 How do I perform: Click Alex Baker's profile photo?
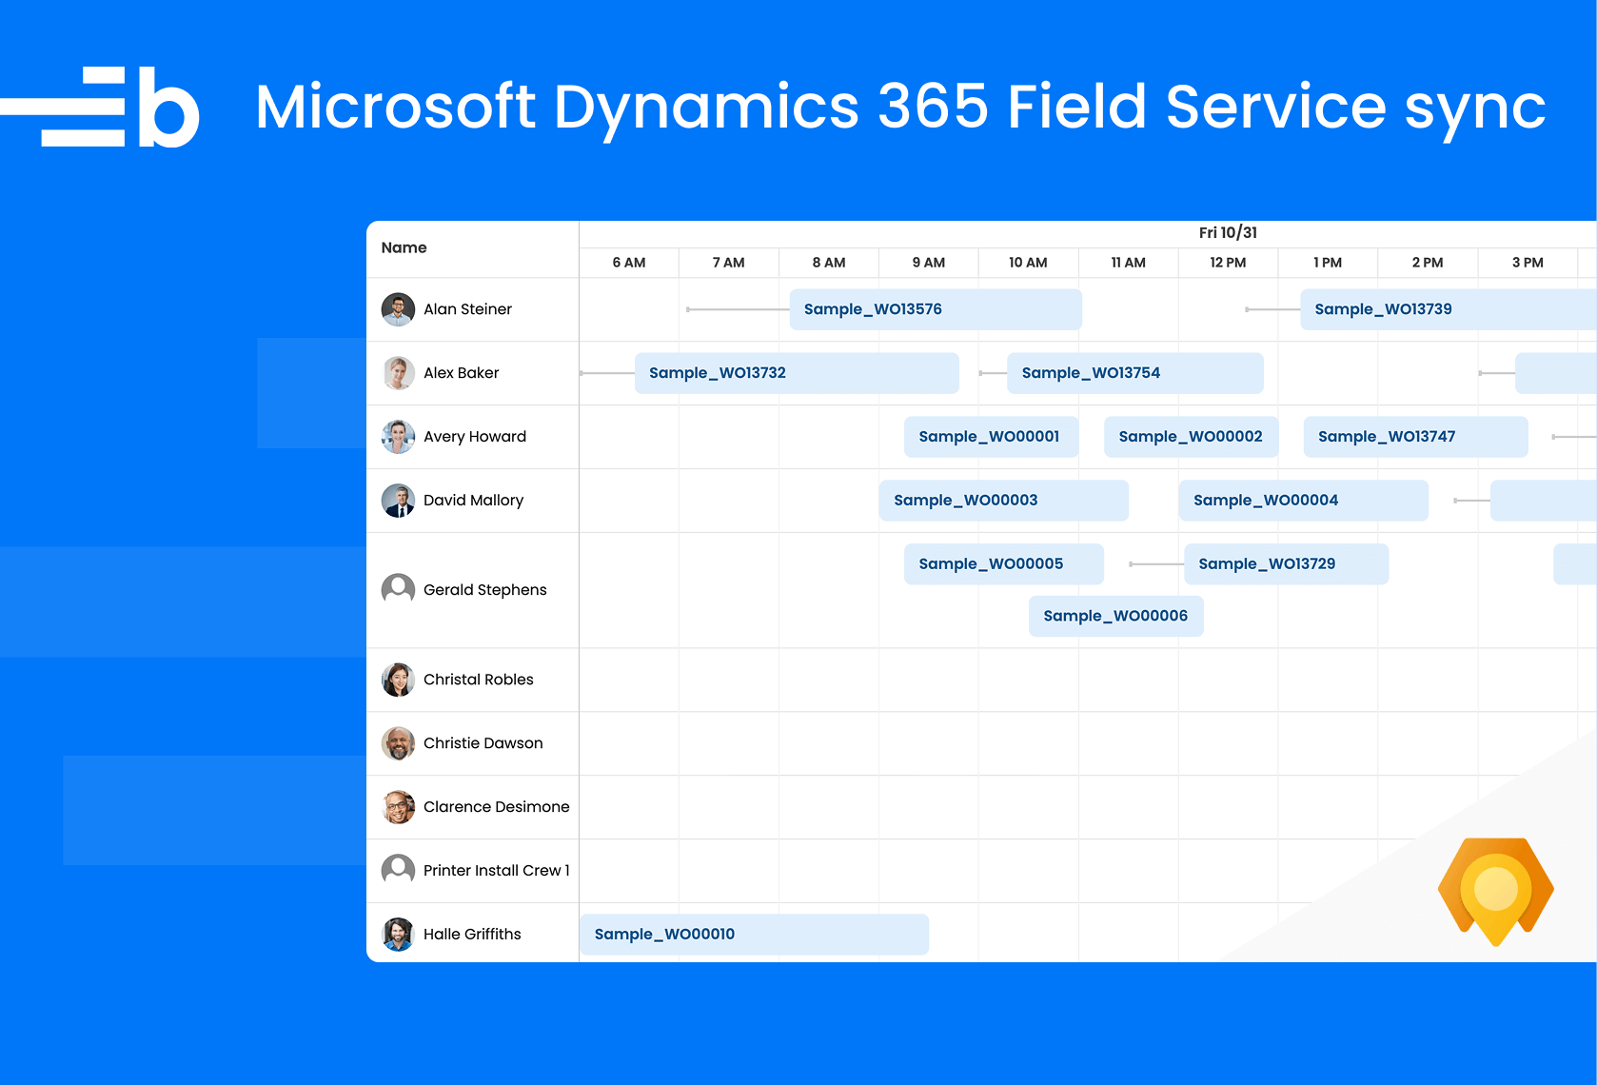[x=398, y=373]
